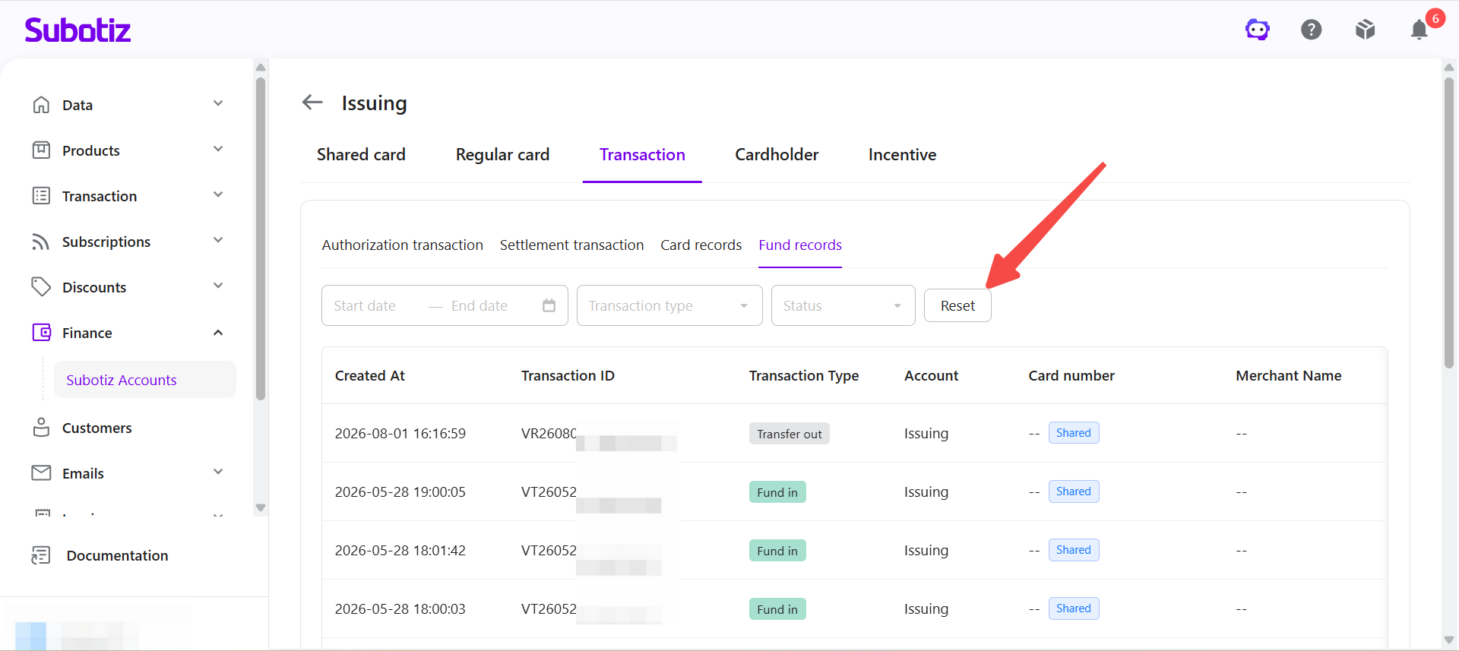Screen dimensions: 1459x651
Task: Click the Discounts tag icon
Action: (41, 287)
